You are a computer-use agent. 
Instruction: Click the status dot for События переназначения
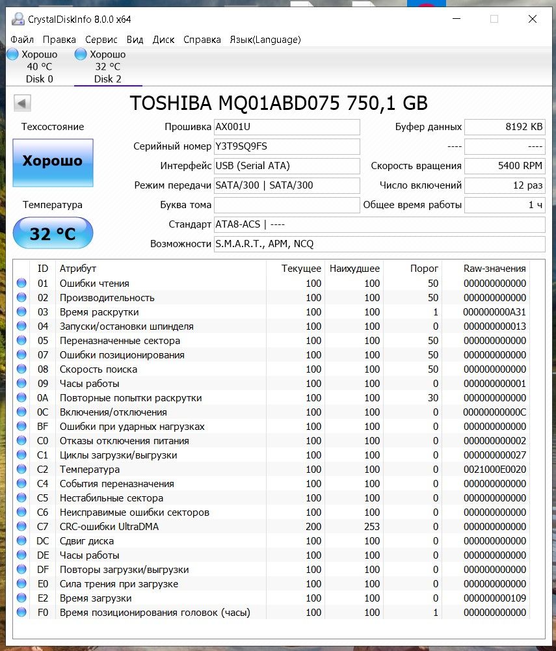pos(21,484)
